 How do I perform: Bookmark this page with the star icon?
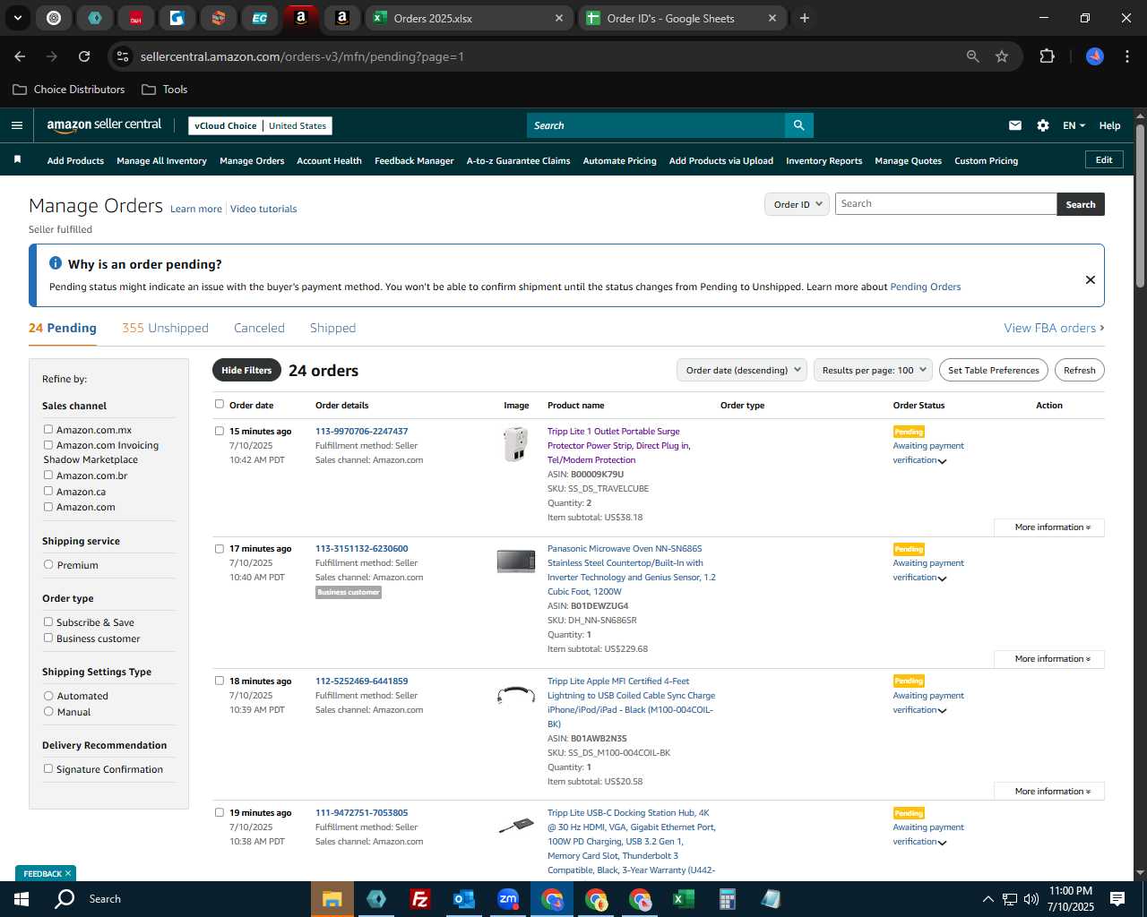click(x=1002, y=56)
